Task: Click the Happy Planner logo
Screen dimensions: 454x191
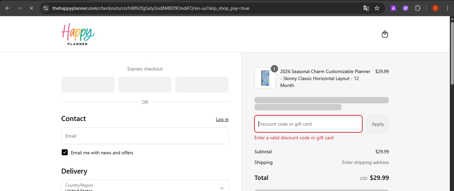Action: [x=78, y=34]
